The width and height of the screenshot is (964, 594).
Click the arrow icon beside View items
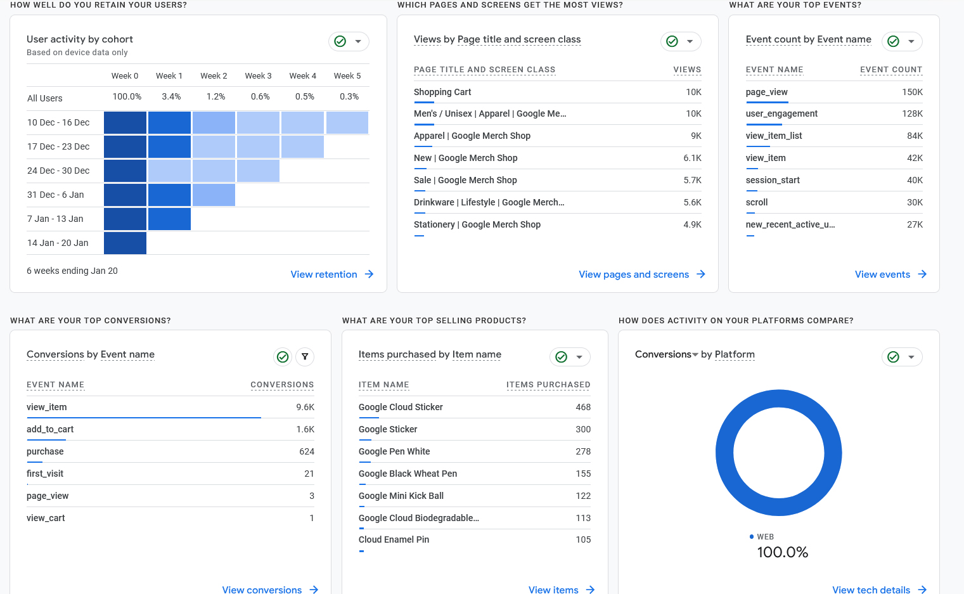589,590
